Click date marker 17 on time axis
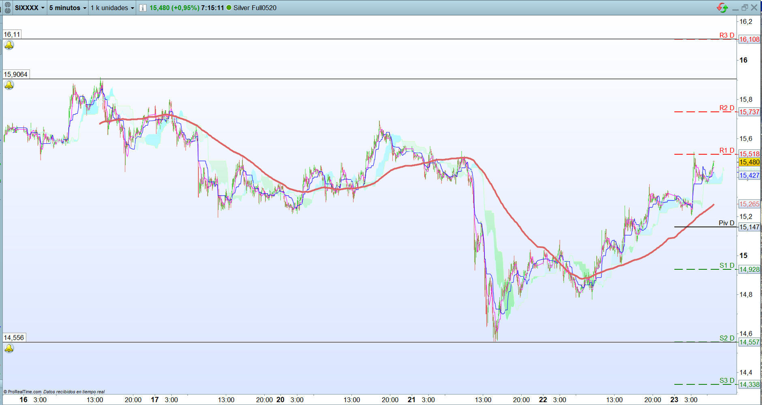 (155, 400)
